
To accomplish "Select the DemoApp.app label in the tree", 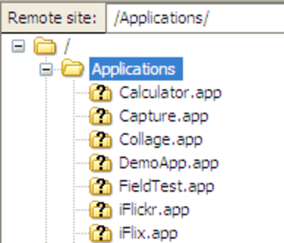I will 169,163.
